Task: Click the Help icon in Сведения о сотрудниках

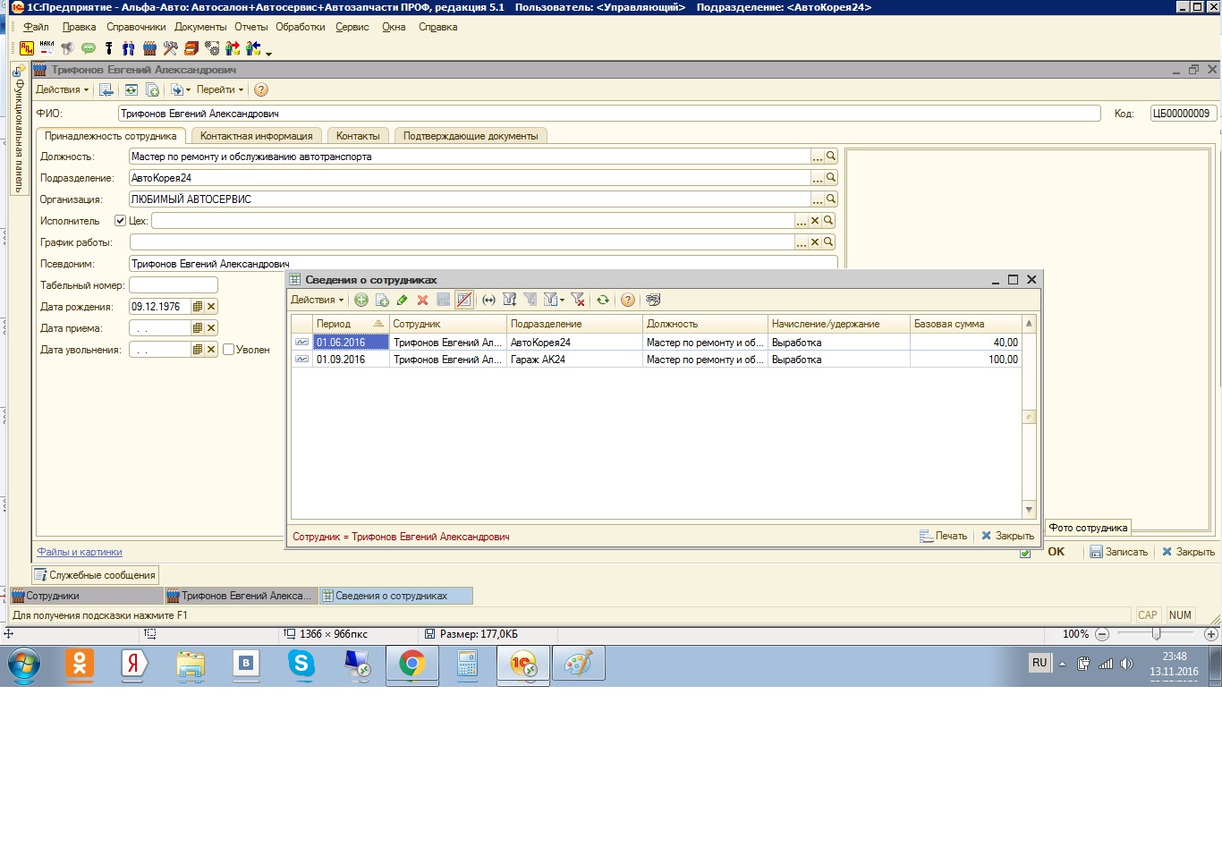Action: [x=628, y=301]
